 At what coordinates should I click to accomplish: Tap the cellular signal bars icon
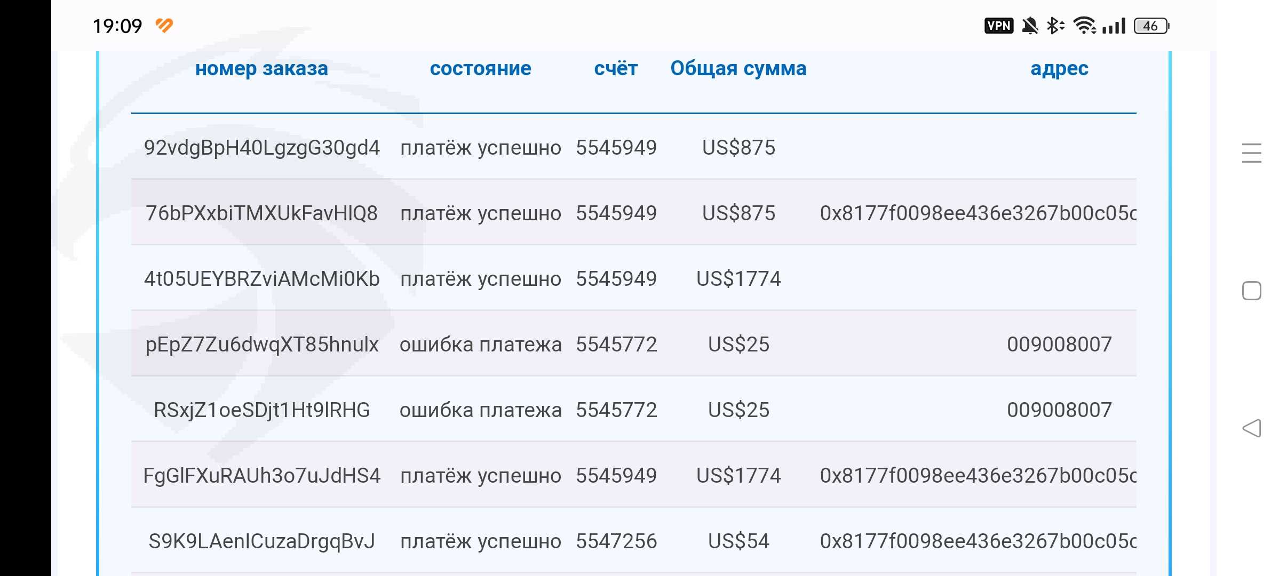tap(1115, 26)
